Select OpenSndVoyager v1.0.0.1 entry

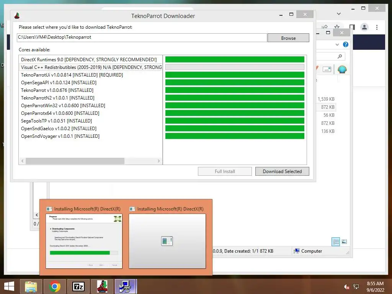click(x=90, y=136)
